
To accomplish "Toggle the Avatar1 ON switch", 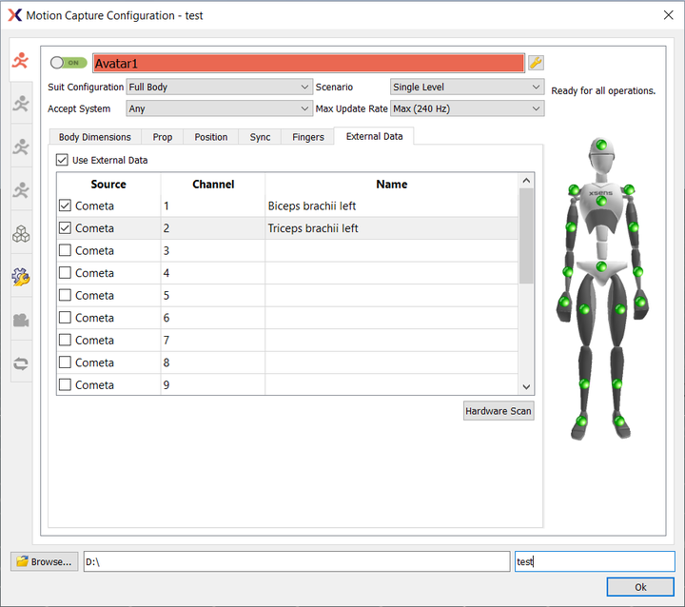I will coord(68,63).
